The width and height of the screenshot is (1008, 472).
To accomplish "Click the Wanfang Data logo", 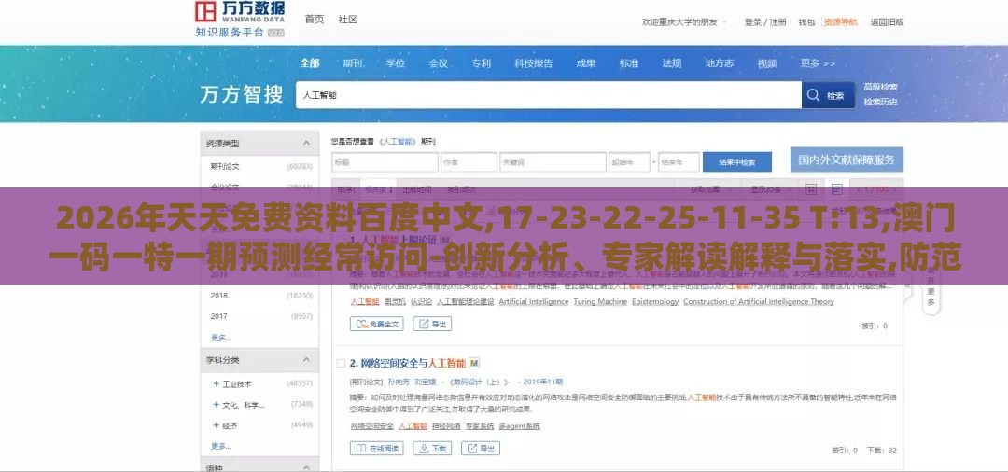I will [239, 20].
